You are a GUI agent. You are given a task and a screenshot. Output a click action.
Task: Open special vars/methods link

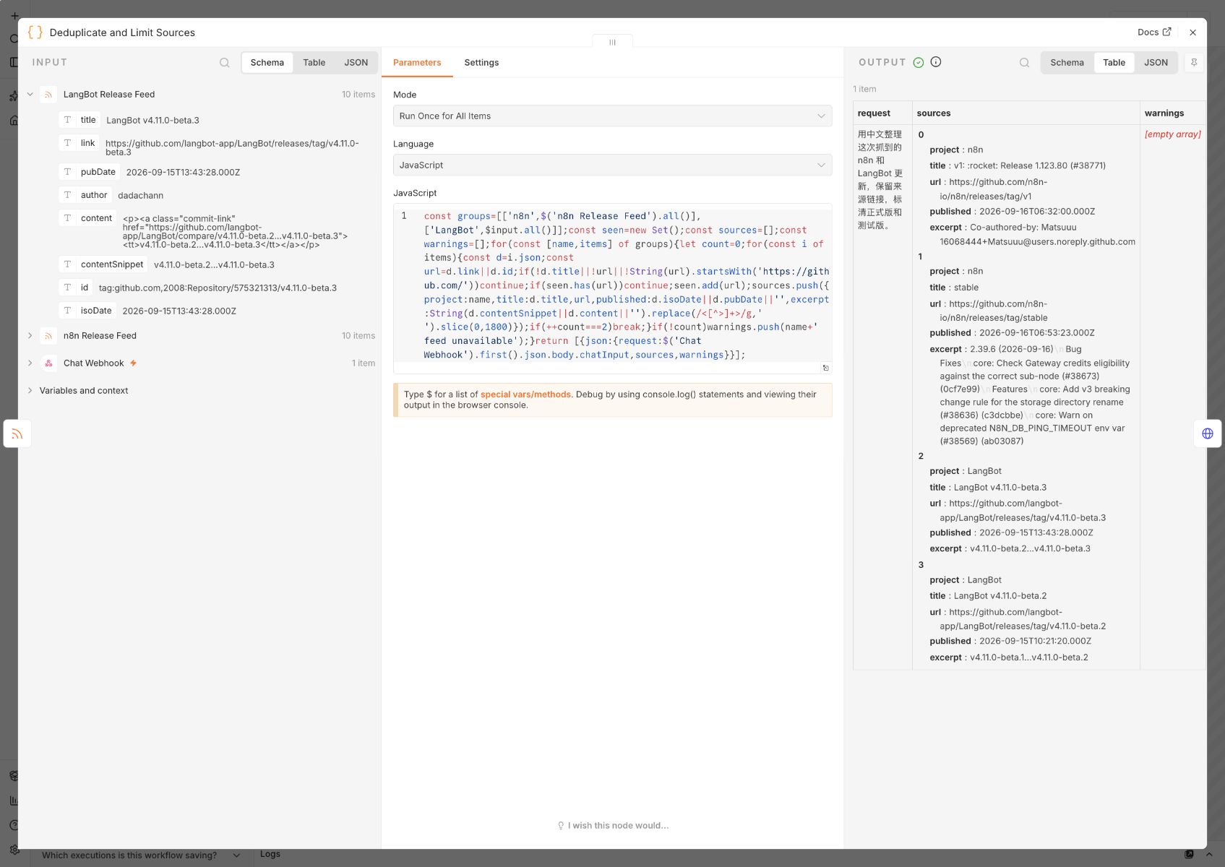click(525, 394)
